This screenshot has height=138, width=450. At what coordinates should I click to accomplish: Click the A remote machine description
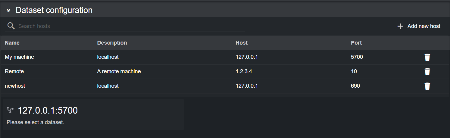click(x=119, y=71)
